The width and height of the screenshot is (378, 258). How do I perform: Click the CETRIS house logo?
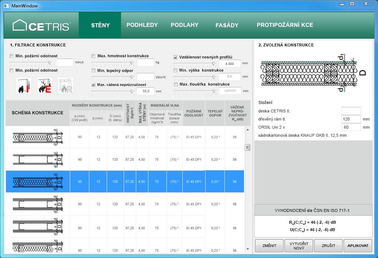[x=41, y=25]
